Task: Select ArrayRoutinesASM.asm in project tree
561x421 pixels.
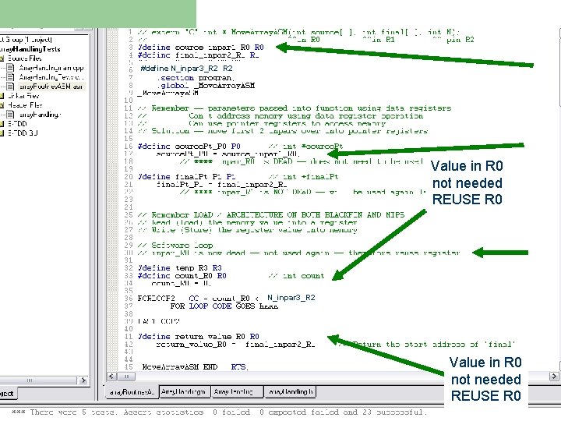Action: click(x=51, y=87)
